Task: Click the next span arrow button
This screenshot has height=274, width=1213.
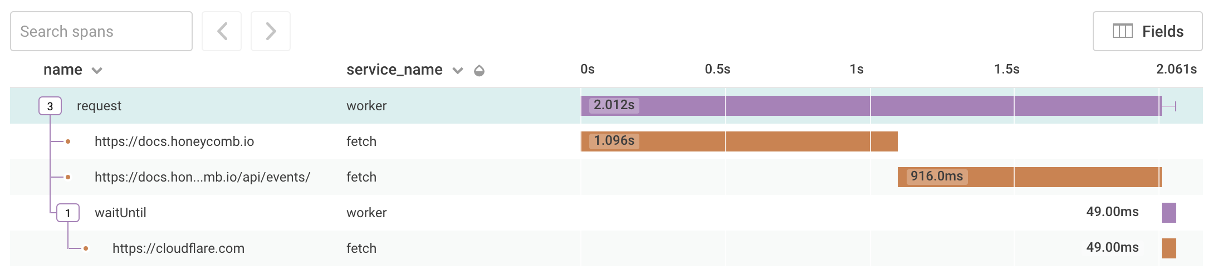Action: (x=271, y=31)
